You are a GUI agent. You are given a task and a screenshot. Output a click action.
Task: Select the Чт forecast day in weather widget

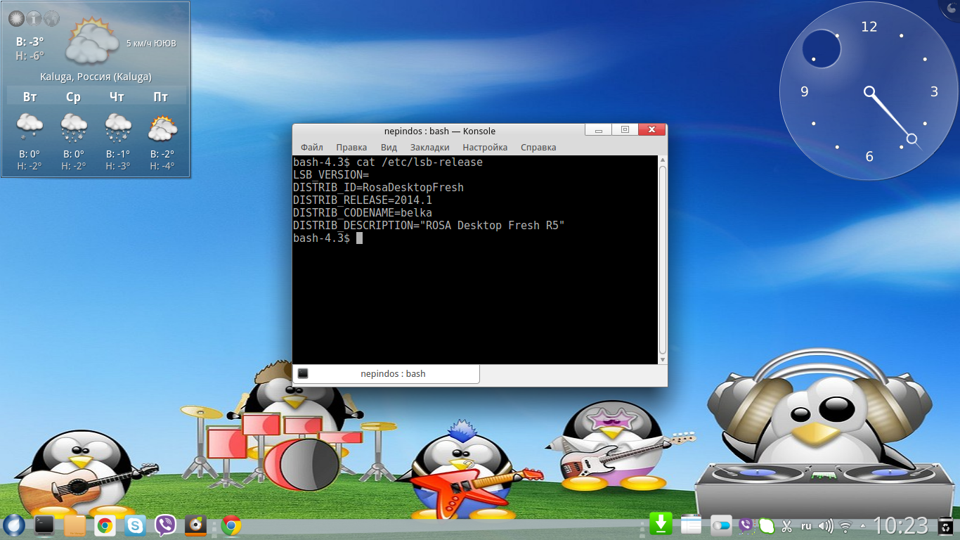pos(117,97)
